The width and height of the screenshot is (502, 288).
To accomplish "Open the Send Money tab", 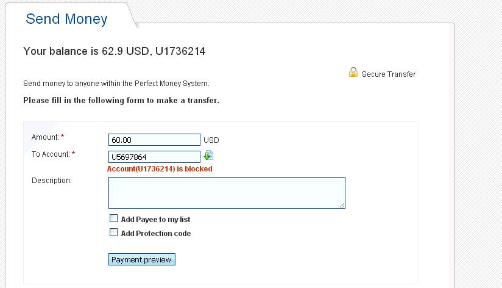I will [x=66, y=19].
